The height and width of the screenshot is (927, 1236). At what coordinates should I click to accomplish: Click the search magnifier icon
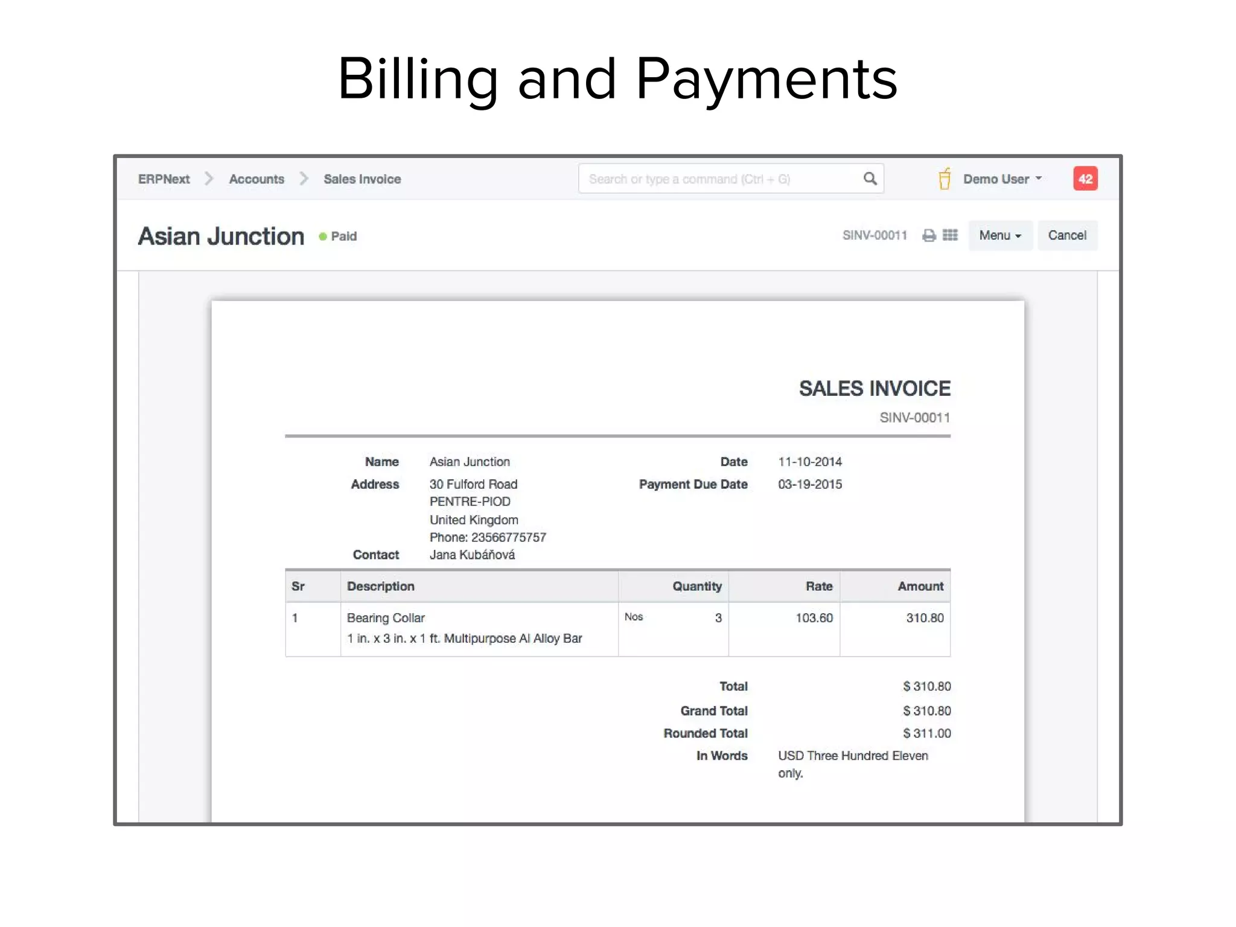(870, 179)
